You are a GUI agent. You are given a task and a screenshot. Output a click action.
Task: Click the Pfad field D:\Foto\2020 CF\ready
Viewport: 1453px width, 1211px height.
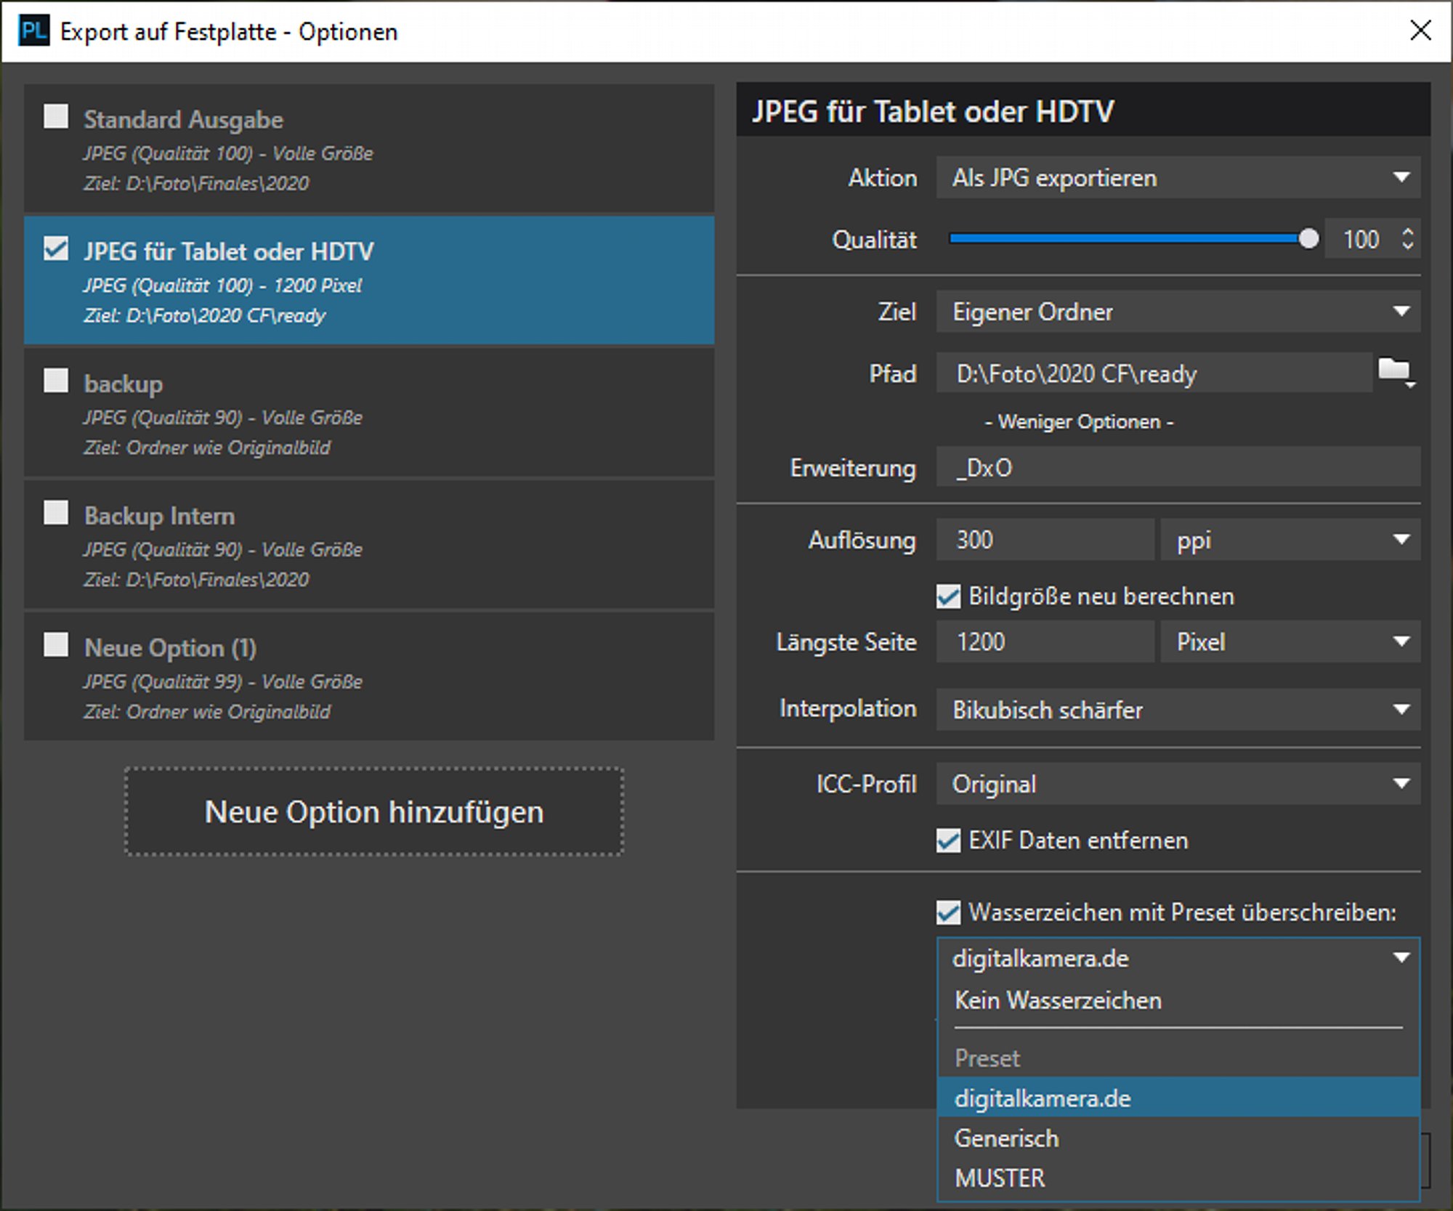[1154, 373]
